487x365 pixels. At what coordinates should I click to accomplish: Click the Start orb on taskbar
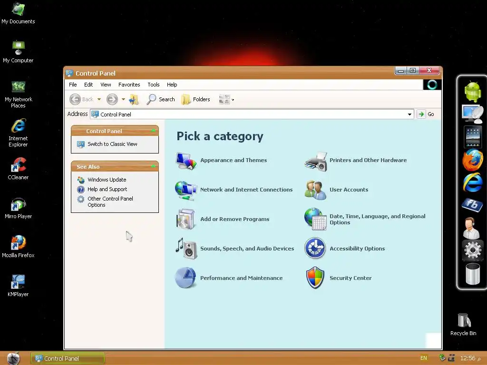(x=14, y=358)
